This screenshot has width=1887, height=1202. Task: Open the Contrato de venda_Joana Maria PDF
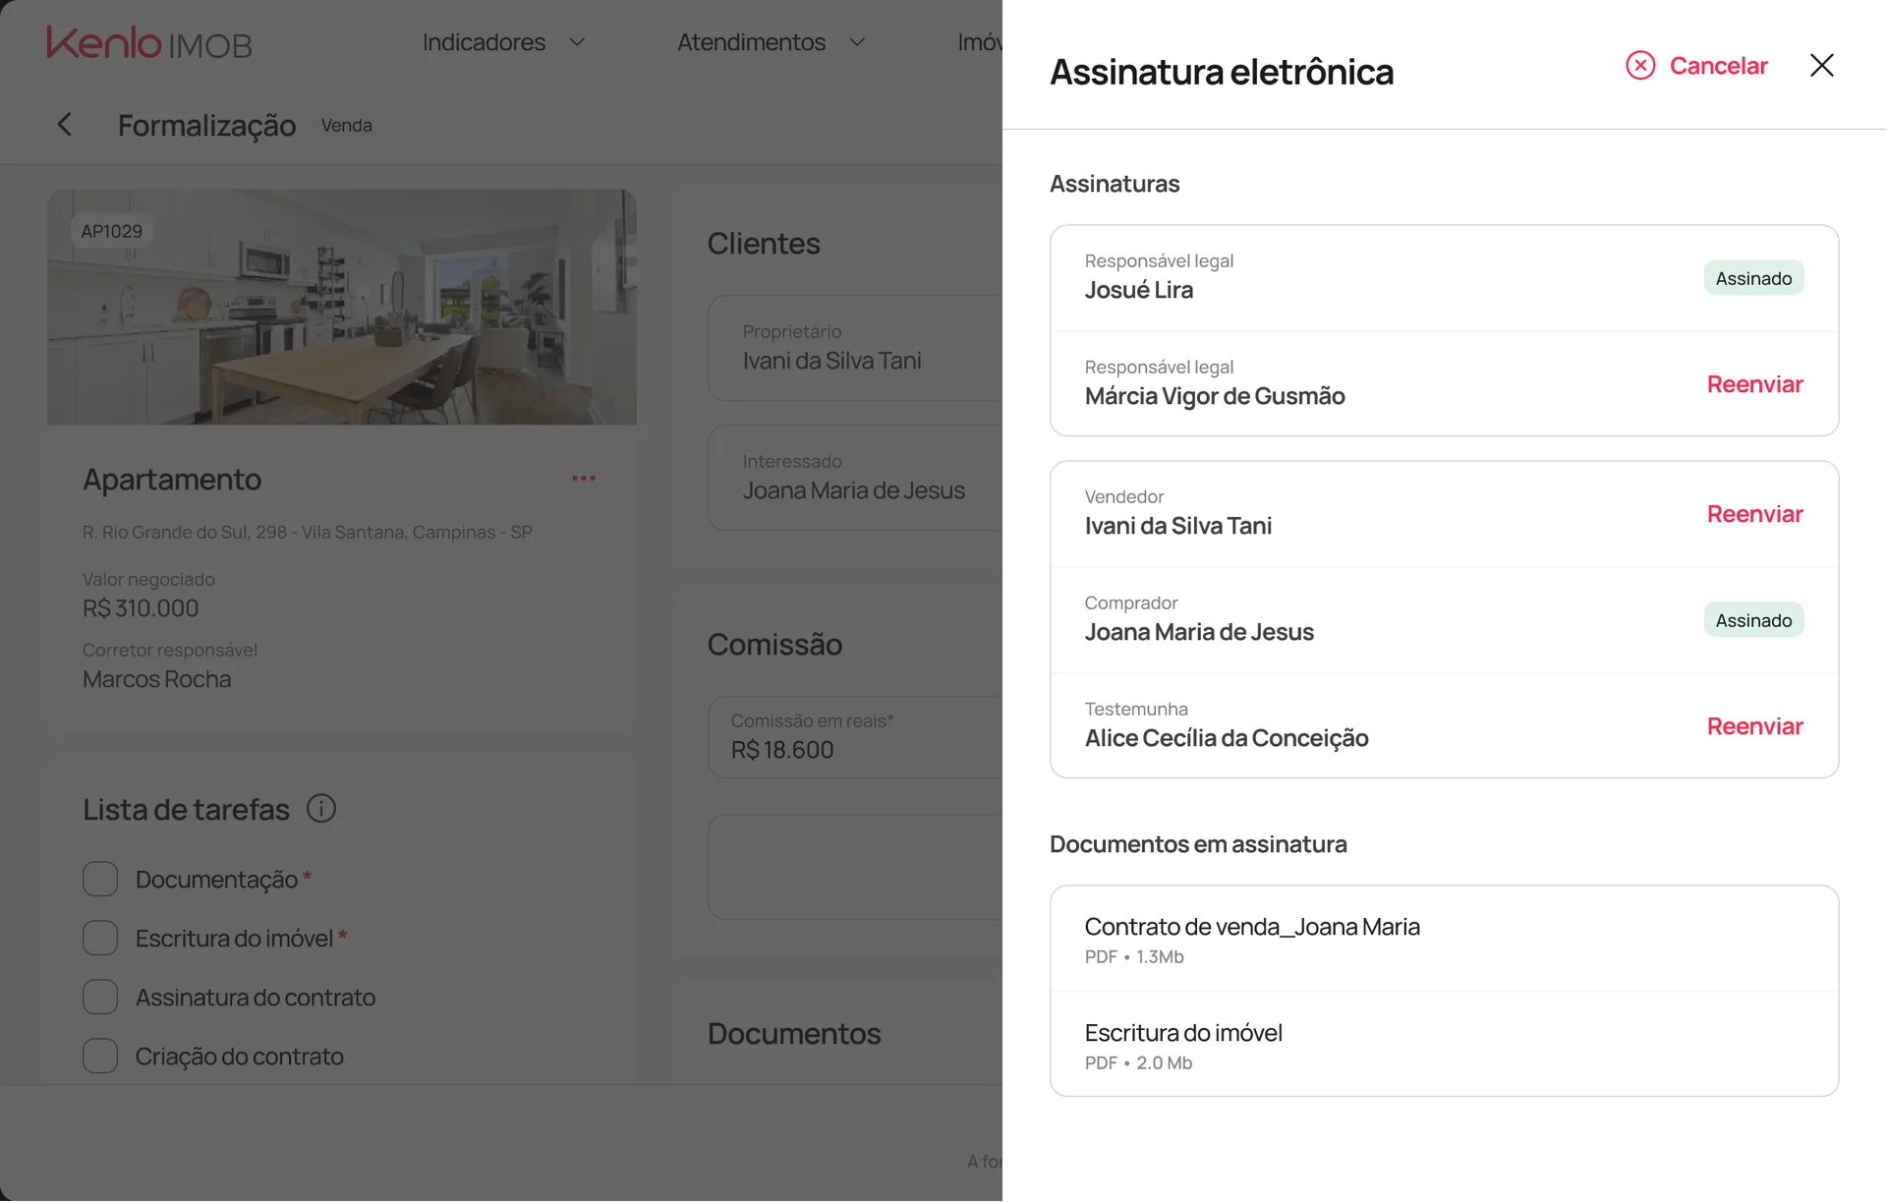(x=1252, y=926)
